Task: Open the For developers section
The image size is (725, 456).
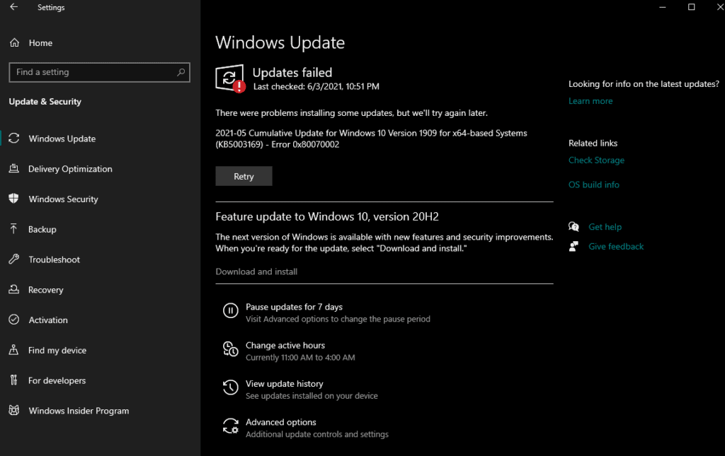Action: [x=57, y=380]
